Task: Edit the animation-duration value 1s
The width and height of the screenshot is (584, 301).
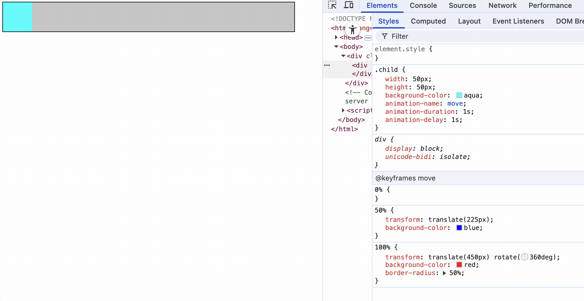Action: 466,112
